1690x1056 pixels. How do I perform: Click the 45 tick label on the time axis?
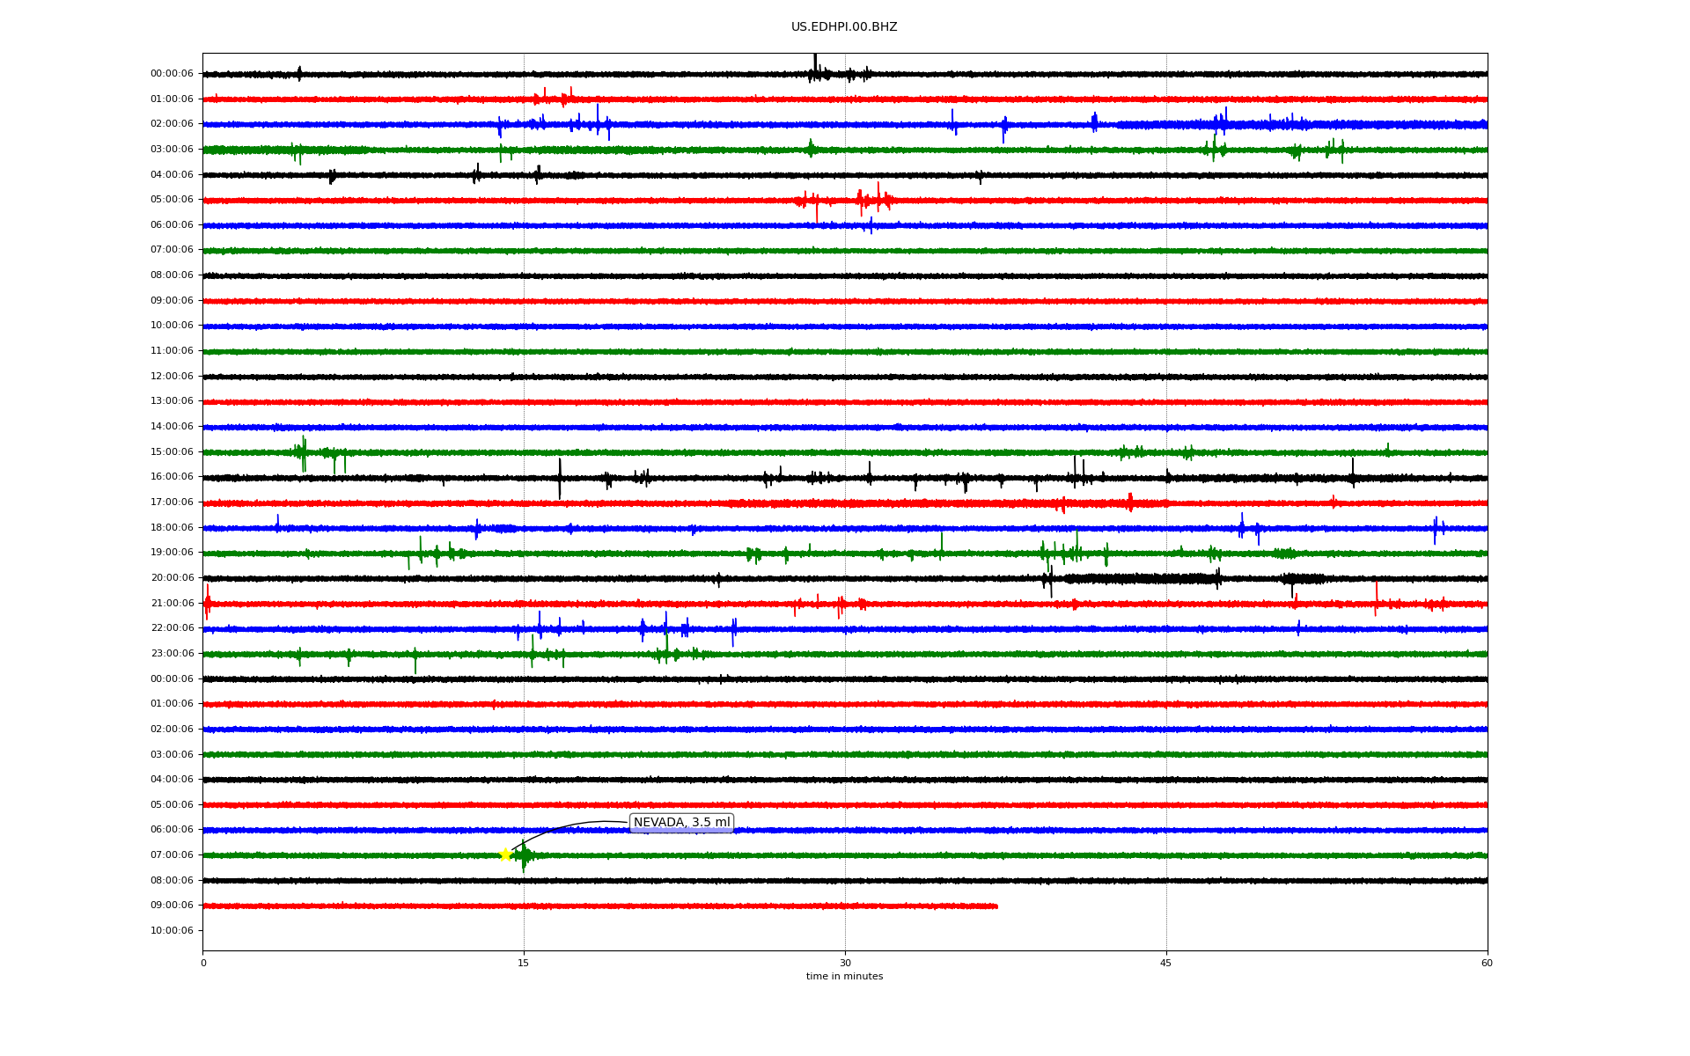pyautogui.click(x=1166, y=963)
